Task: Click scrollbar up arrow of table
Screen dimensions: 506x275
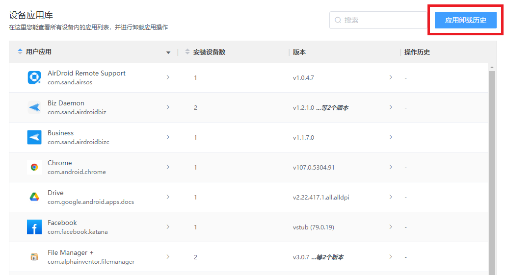Action: click(492, 67)
